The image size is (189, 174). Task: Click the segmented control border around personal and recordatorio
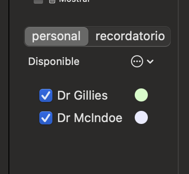click(97, 27)
